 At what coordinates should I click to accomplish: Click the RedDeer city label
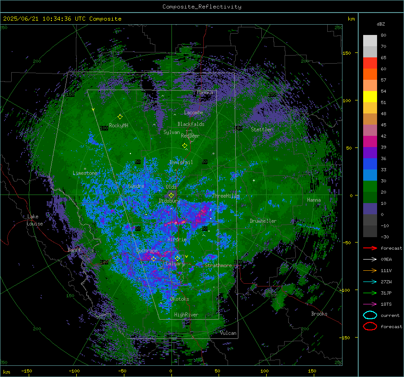pos(190,136)
